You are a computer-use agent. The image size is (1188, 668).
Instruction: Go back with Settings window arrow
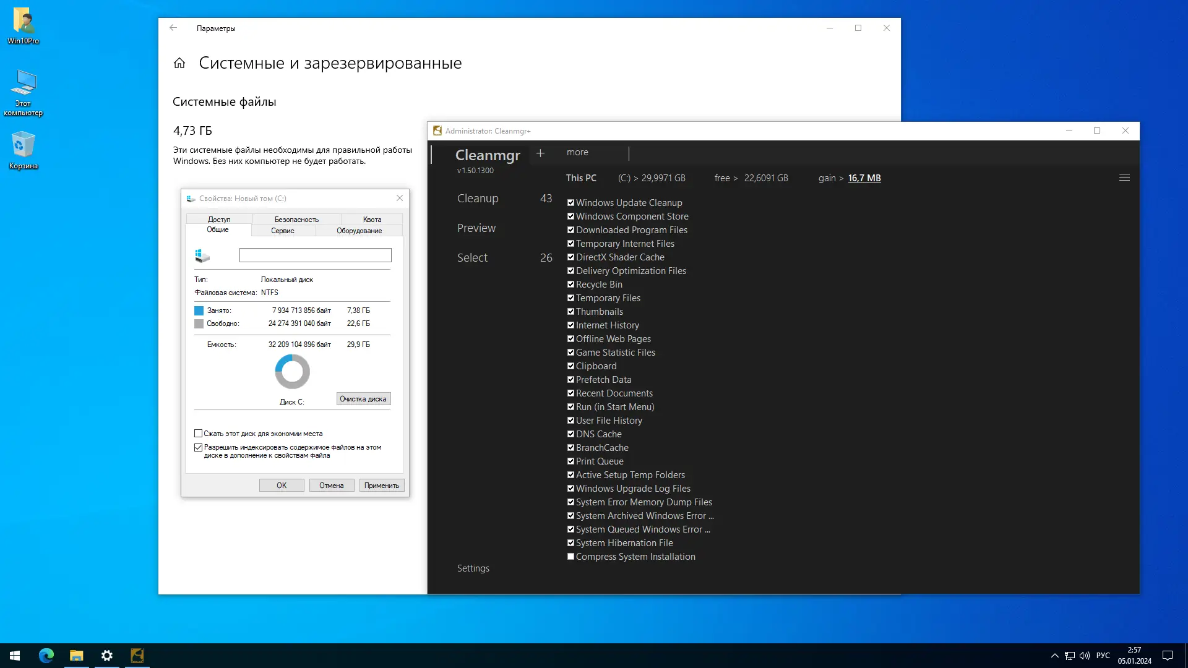[173, 28]
